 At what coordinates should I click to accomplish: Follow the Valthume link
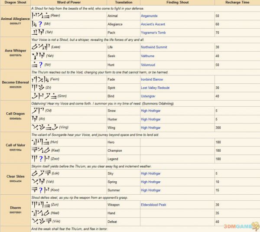tap(147, 56)
